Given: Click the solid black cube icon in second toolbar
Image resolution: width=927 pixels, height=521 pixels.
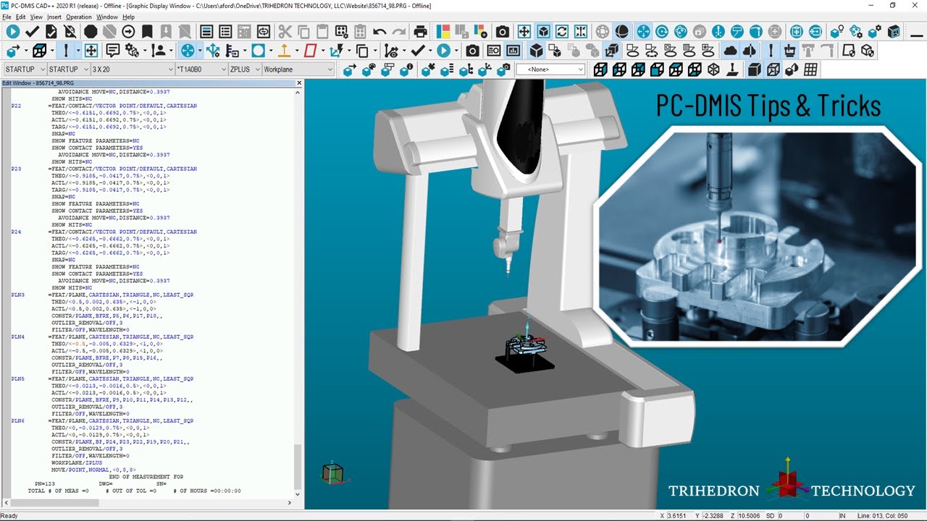Looking at the screenshot, I should 536,51.
